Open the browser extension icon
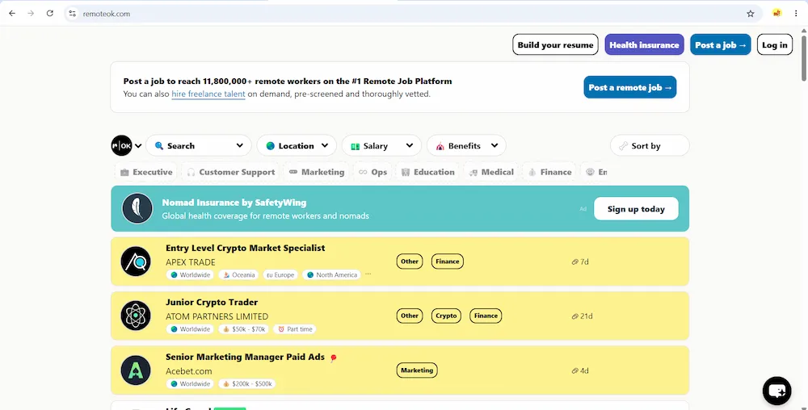The image size is (808, 410). [776, 14]
